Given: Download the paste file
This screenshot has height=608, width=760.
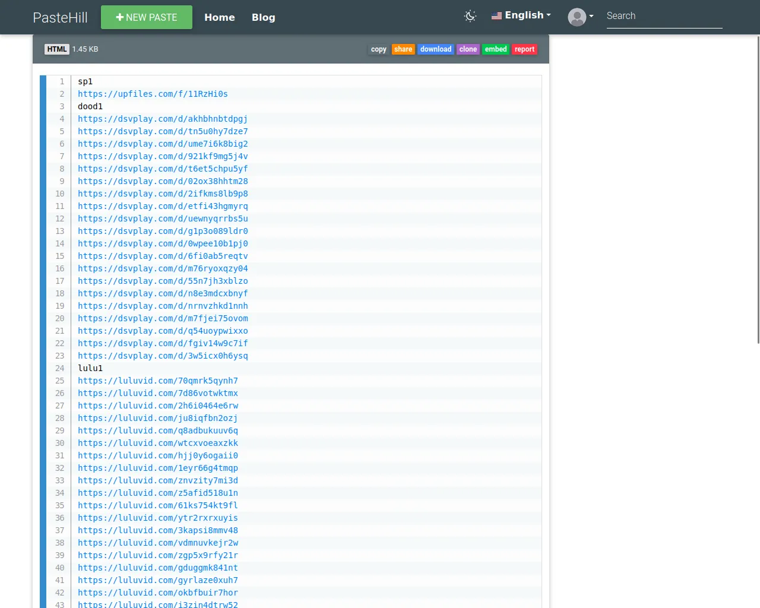Looking at the screenshot, I should pos(436,49).
